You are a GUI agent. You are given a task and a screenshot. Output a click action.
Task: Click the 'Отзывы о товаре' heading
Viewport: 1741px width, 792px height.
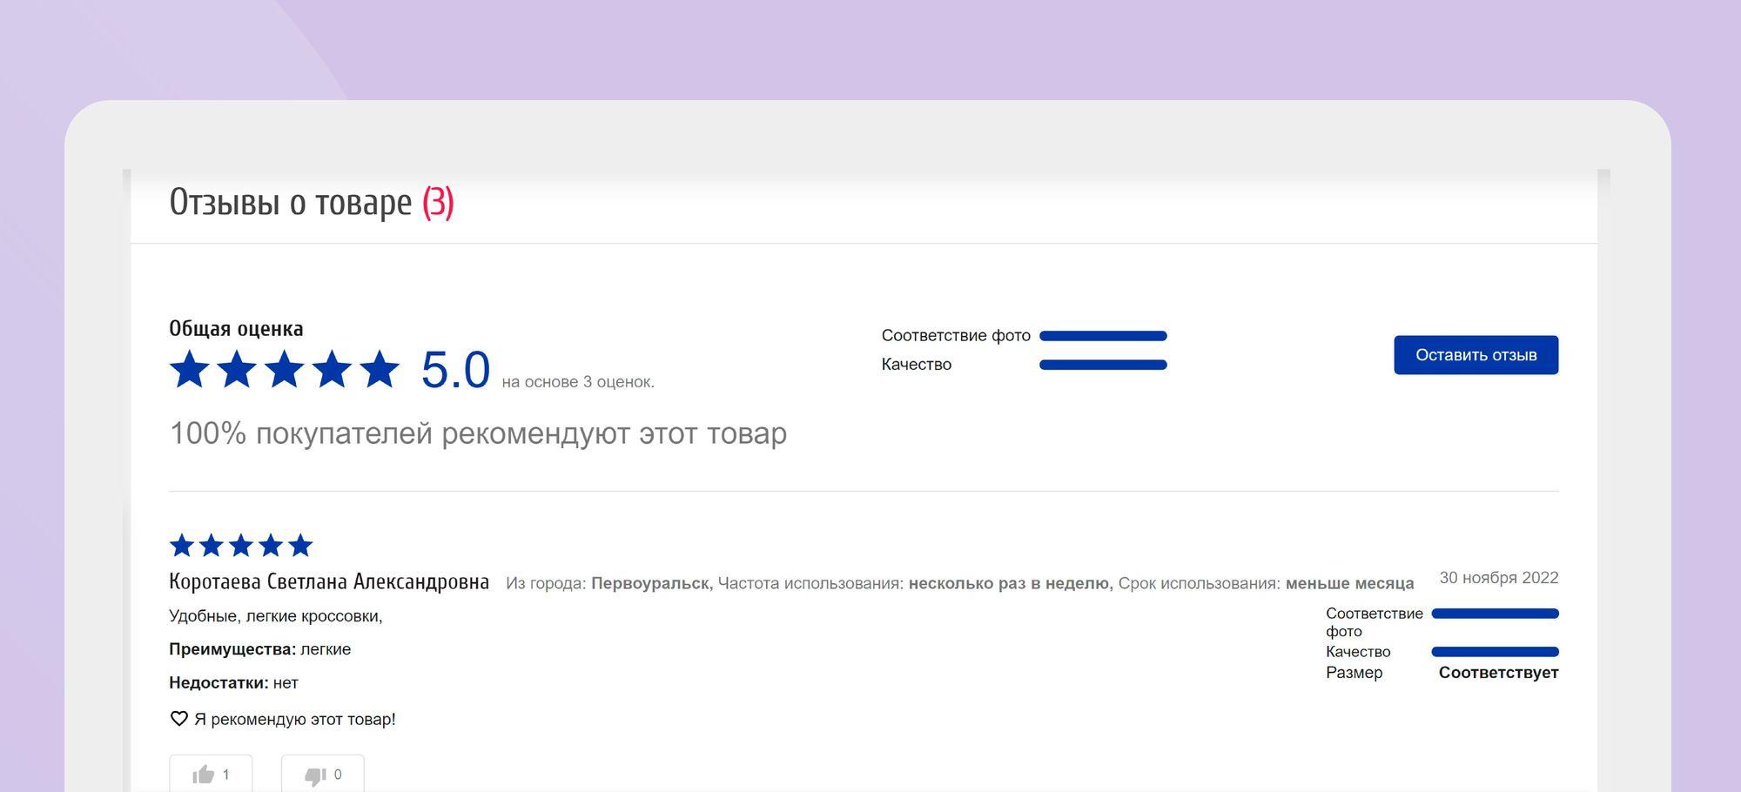(x=290, y=203)
